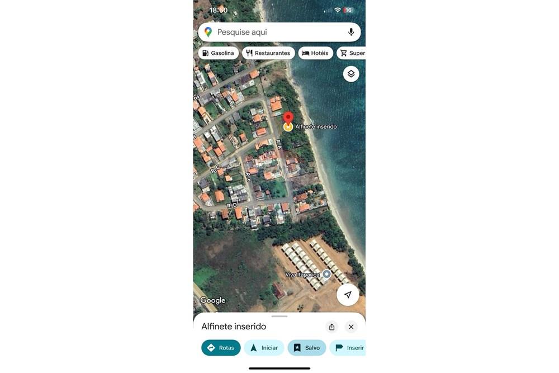Tap the microphone voice search icon
Viewport: 559px width, 373px height.
[x=351, y=32]
